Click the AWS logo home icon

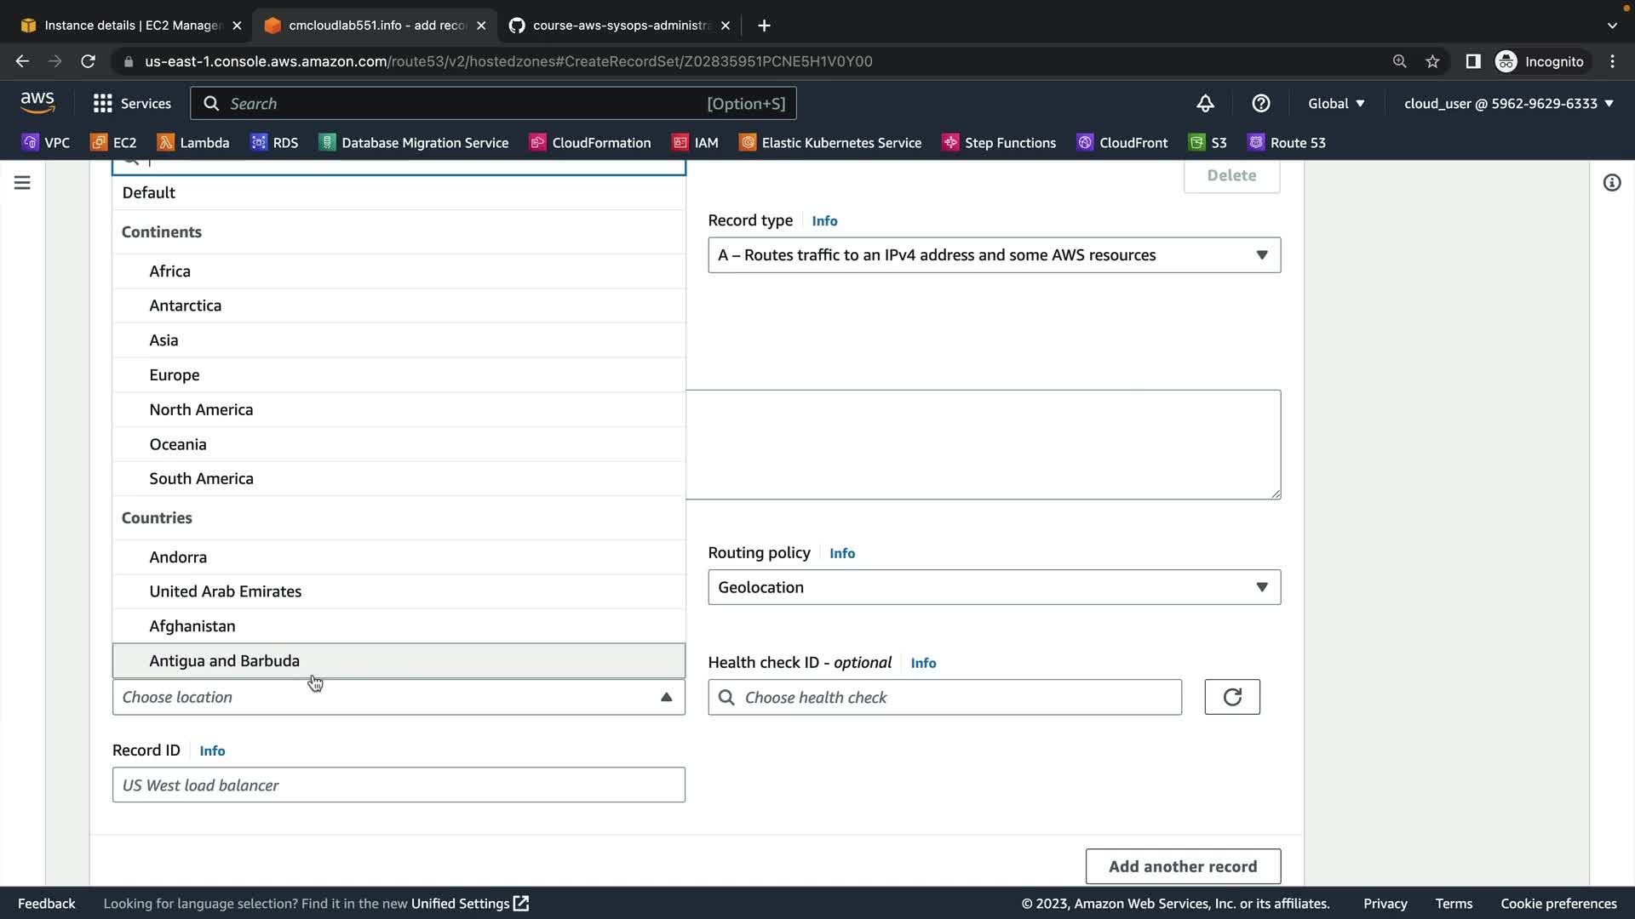tap(37, 103)
